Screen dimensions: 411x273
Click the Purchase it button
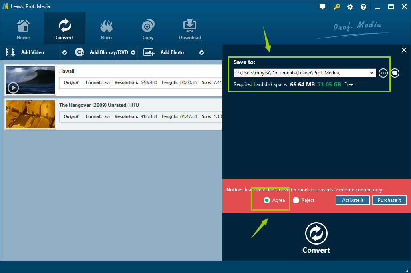click(x=389, y=200)
